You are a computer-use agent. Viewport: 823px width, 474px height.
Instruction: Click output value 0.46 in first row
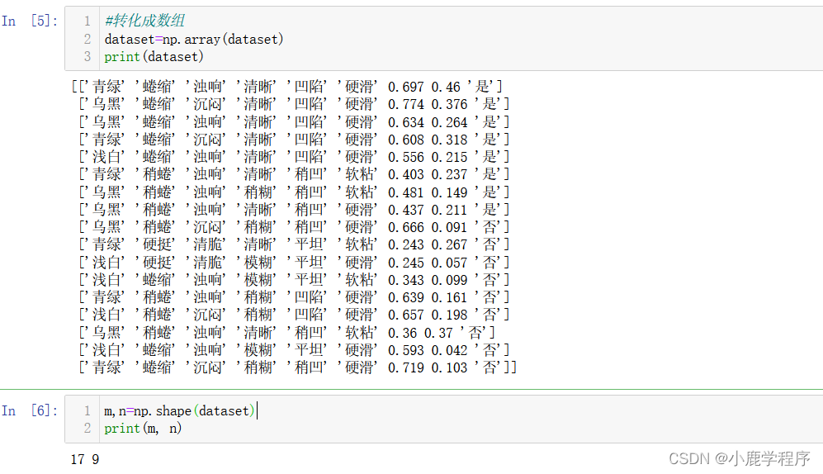click(x=446, y=88)
